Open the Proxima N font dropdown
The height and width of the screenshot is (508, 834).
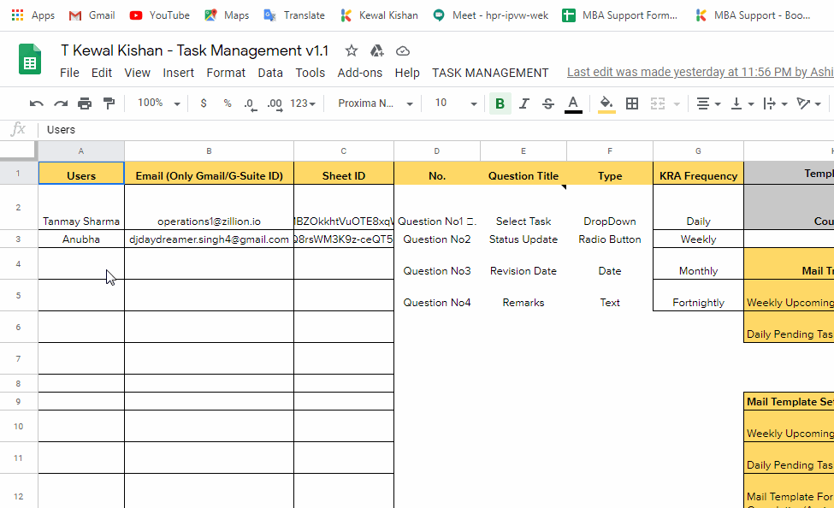375,103
